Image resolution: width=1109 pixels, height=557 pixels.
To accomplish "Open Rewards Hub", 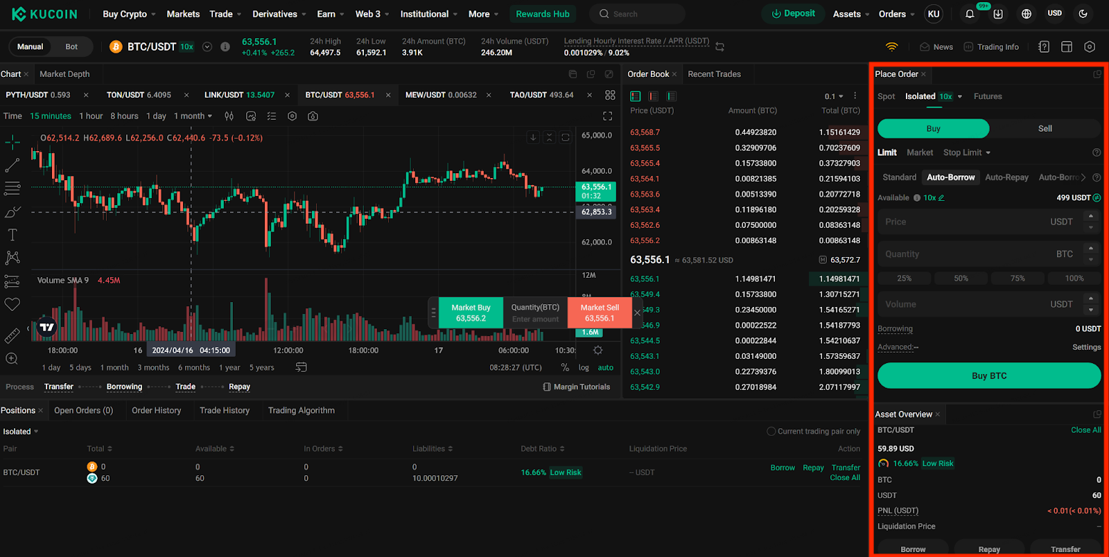I will tap(543, 14).
